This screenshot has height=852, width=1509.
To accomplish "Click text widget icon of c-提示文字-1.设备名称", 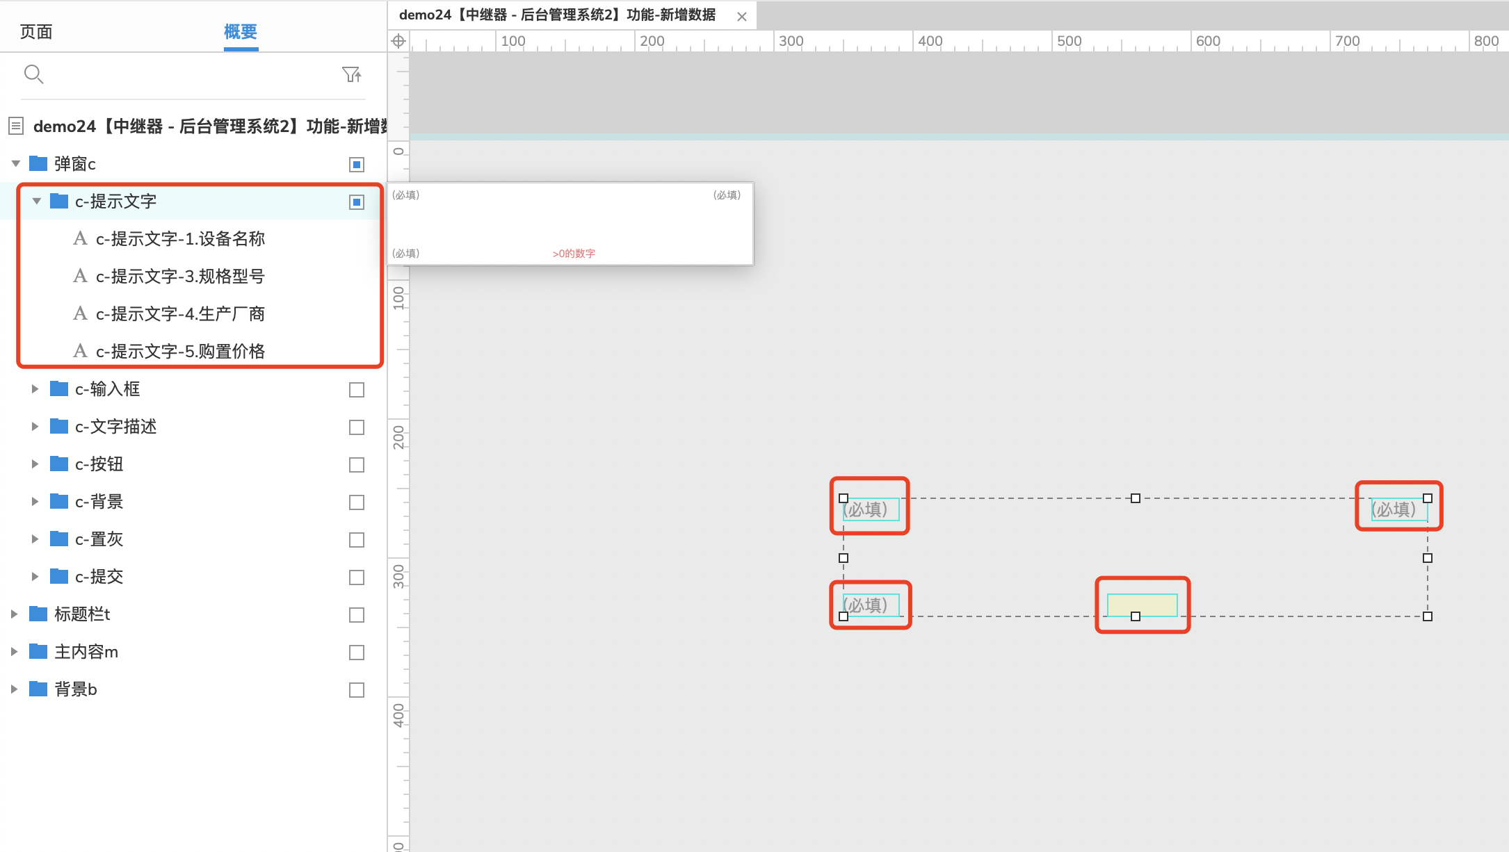I will click(80, 238).
